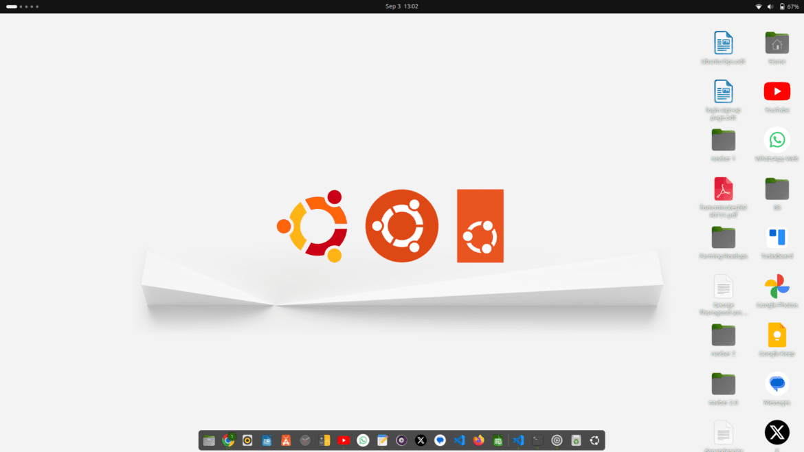
Task: Open the Google Photos desktop icon
Action: click(777, 286)
